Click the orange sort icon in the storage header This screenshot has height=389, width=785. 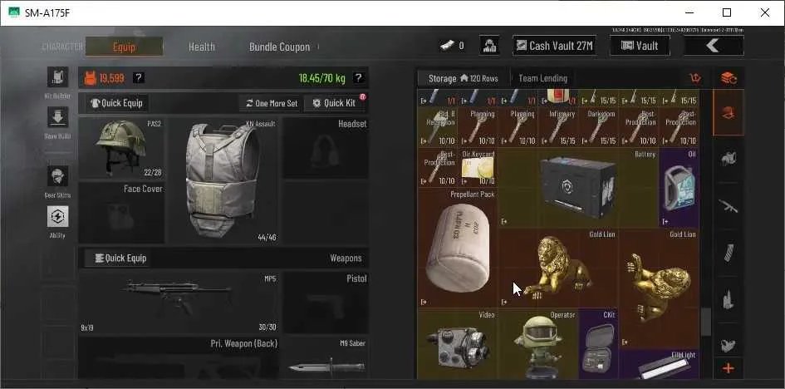(x=695, y=78)
